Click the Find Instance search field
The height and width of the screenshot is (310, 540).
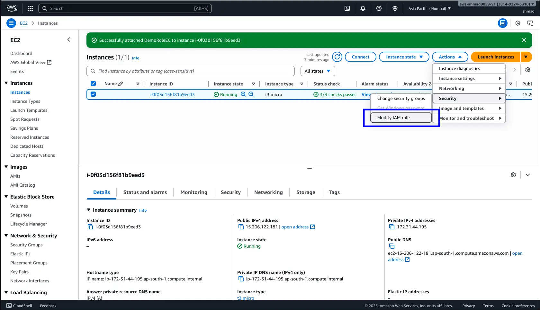click(x=191, y=71)
